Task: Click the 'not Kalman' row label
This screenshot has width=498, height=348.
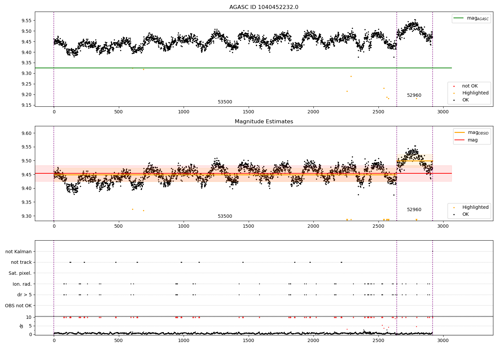Action: point(19,252)
